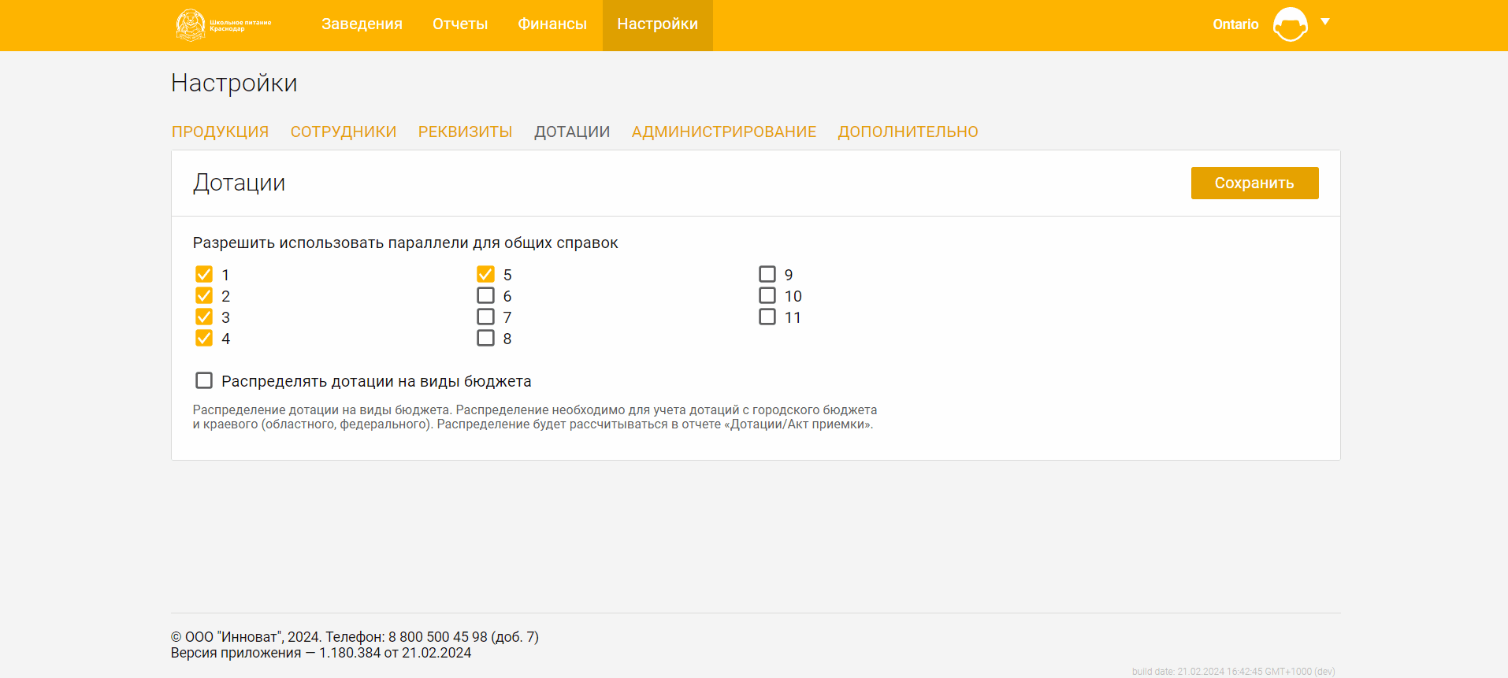Open the Заведения menu
Viewport: 1508px width, 678px height.
tap(362, 24)
